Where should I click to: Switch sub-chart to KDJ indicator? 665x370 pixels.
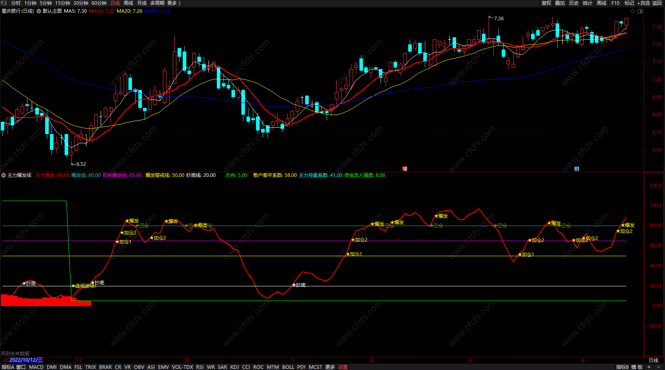[235, 367]
